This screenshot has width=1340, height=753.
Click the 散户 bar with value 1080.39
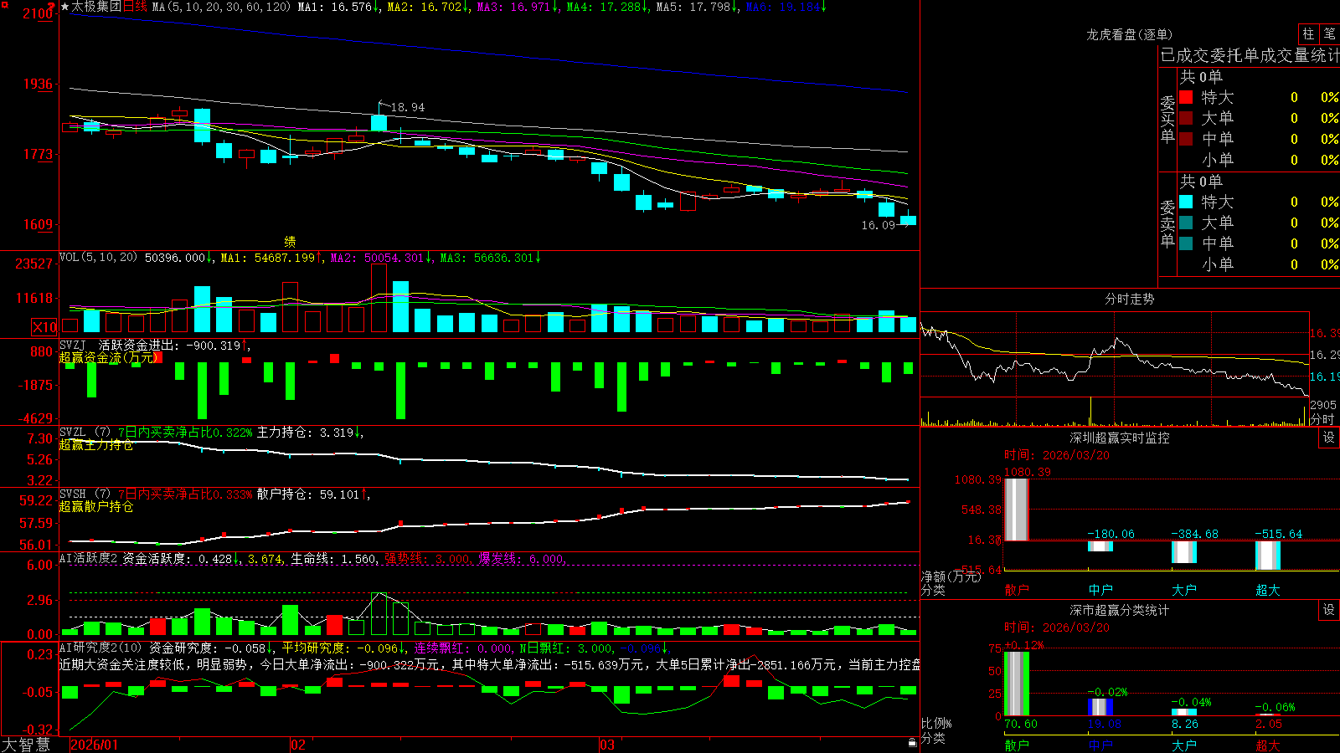[1016, 510]
